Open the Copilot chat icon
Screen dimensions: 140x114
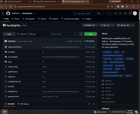(99, 13)
